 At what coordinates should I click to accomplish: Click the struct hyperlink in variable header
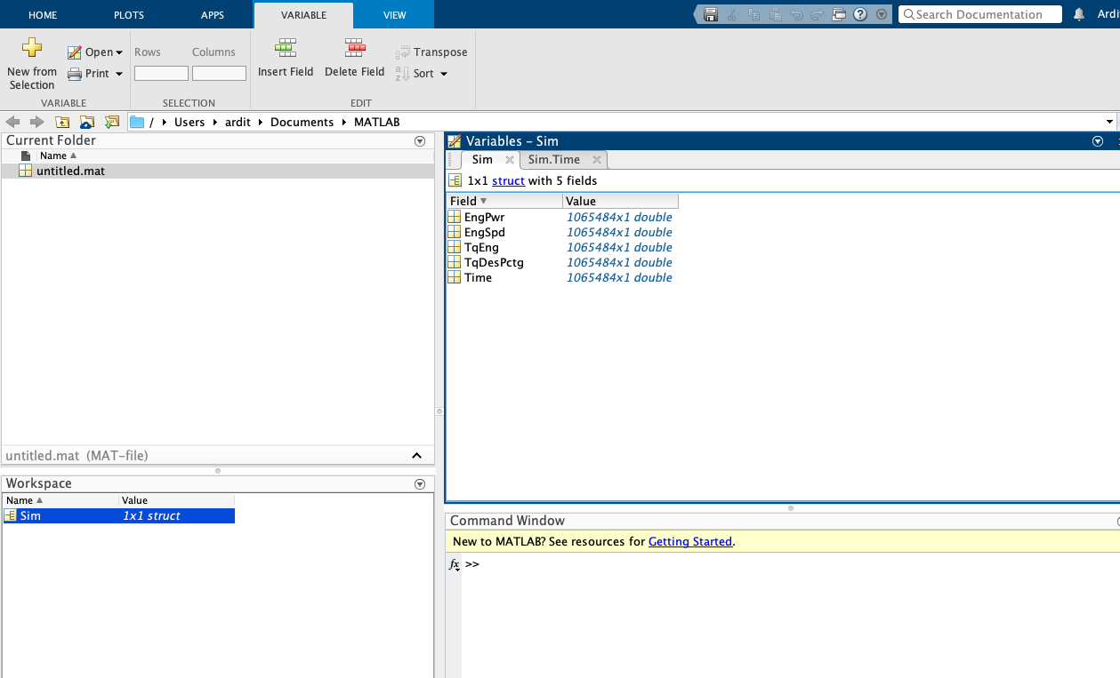click(508, 180)
